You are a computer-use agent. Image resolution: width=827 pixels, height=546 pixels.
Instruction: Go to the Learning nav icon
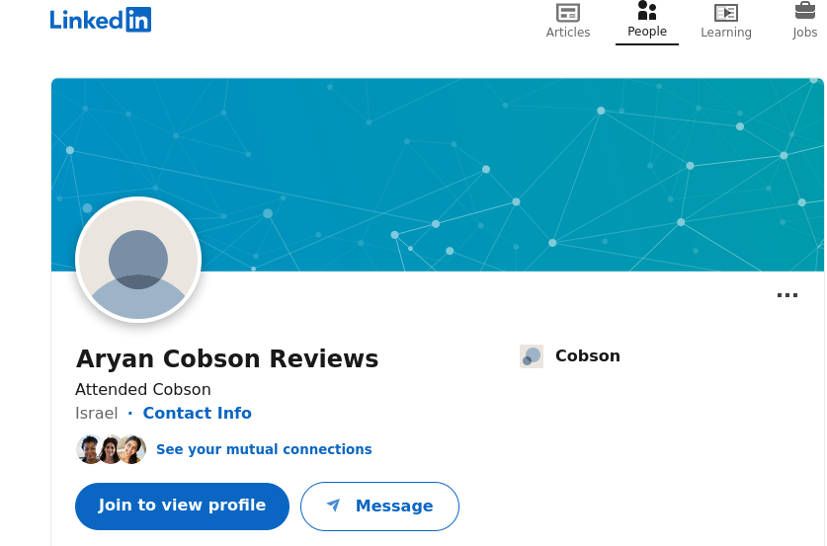[726, 13]
